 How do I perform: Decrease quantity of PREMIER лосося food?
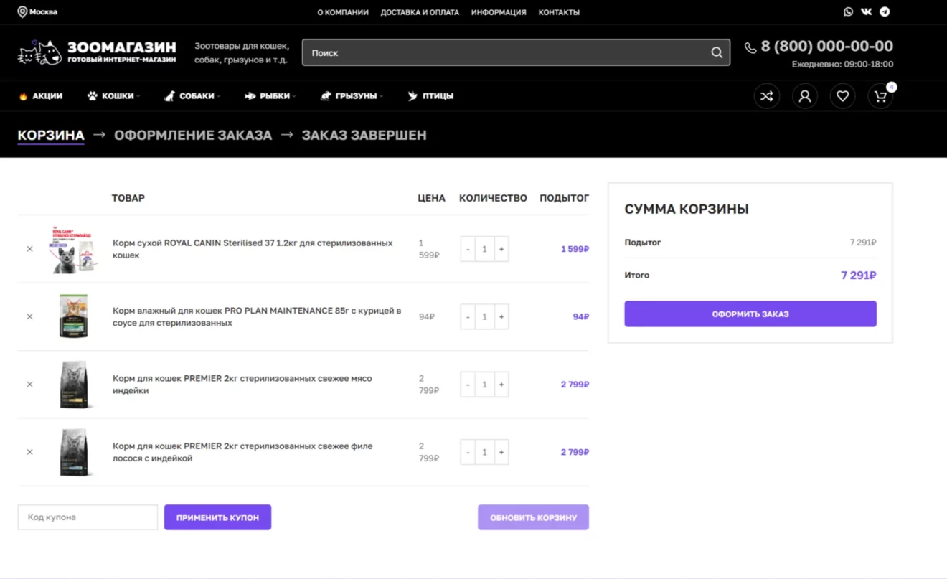pyautogui.click(x=468, y=452)
